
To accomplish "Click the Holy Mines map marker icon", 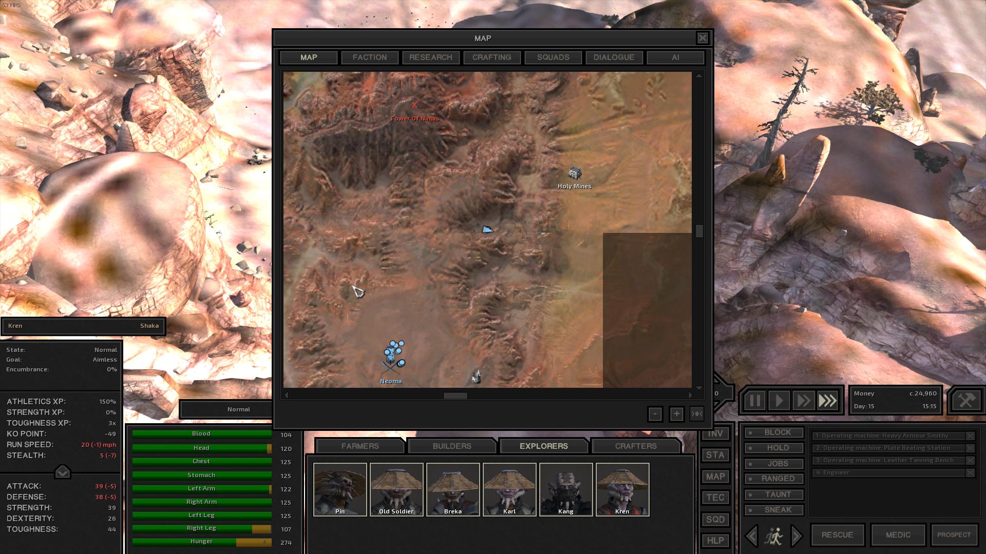I will (x=575, y=174).
